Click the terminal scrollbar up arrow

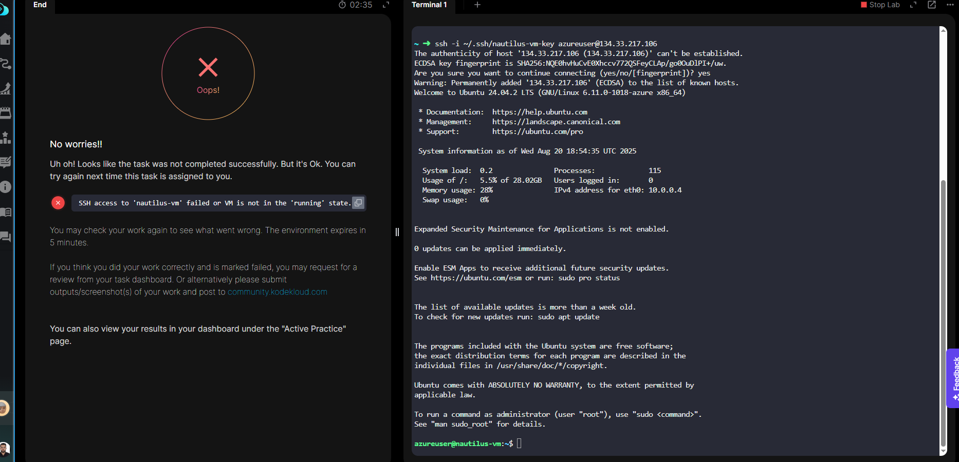pos(943,30)
